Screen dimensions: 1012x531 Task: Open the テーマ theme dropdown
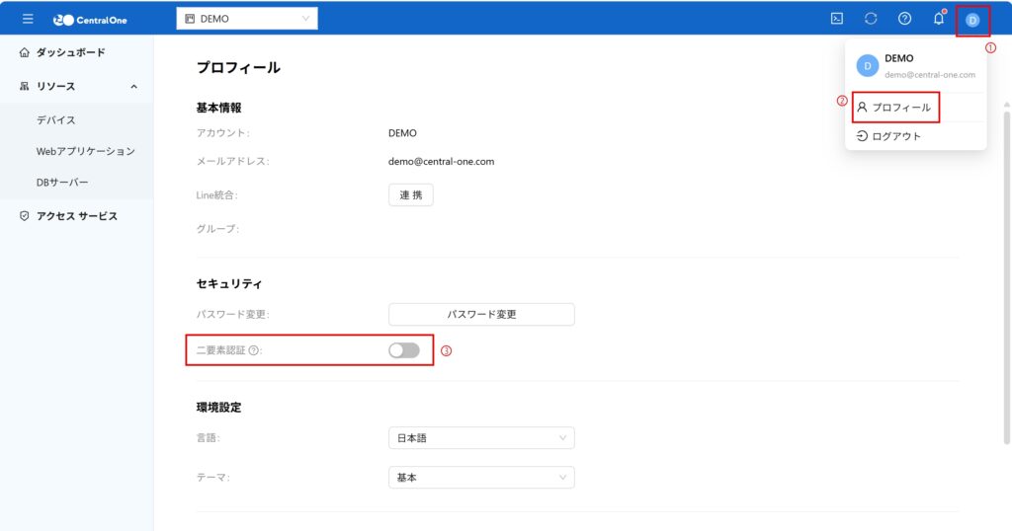pyautogui.click(x=481, y=478)
